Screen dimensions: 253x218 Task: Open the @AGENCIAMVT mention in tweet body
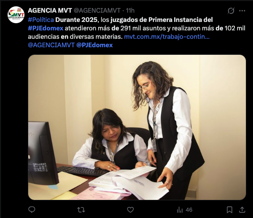tap(51, 45)
